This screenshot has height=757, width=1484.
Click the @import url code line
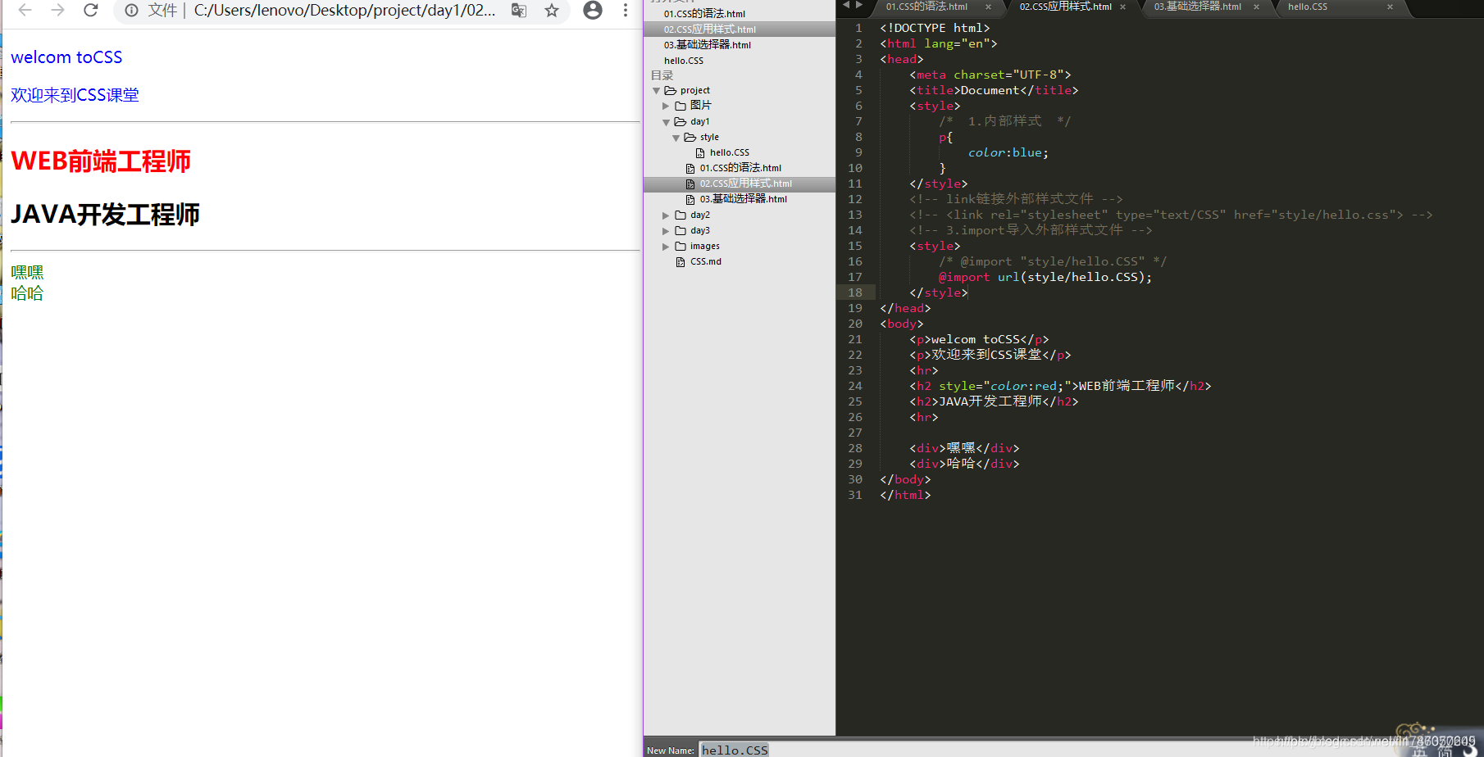[1045, 277]
